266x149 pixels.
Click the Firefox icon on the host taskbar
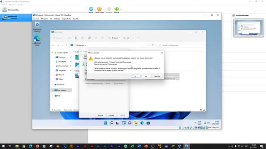37,146
